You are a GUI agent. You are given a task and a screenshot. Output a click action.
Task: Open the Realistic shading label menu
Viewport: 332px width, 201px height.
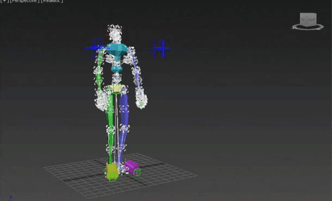click(x=52, y=1)
